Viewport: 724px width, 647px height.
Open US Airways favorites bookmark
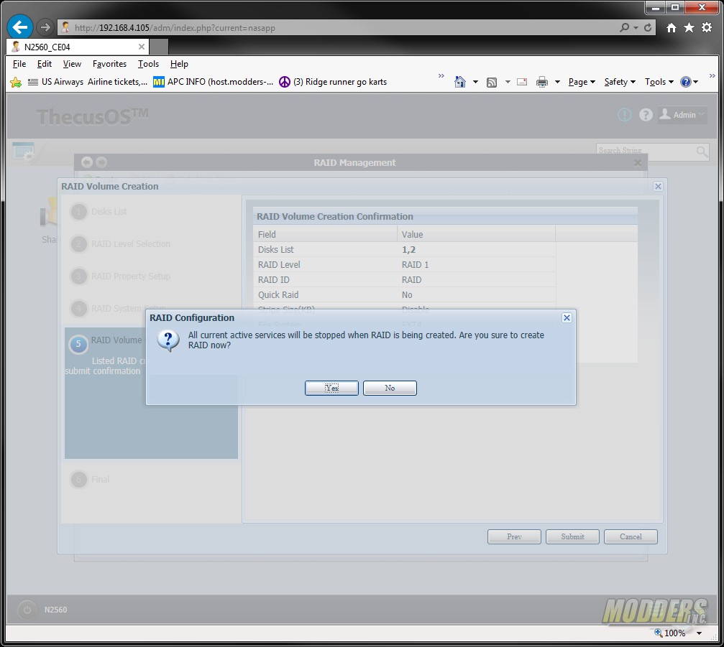[88, 82]
